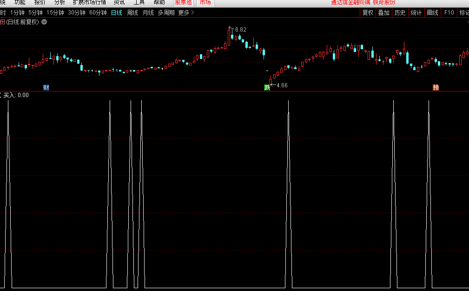Select the 60分钟 period
Image resolution: width=469 pixels, height=291 pixels.
point(98,13)
